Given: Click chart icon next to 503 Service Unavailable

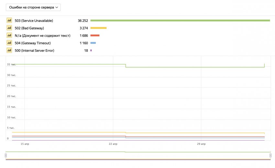Looking at the screenshot, I should point(9,20).
